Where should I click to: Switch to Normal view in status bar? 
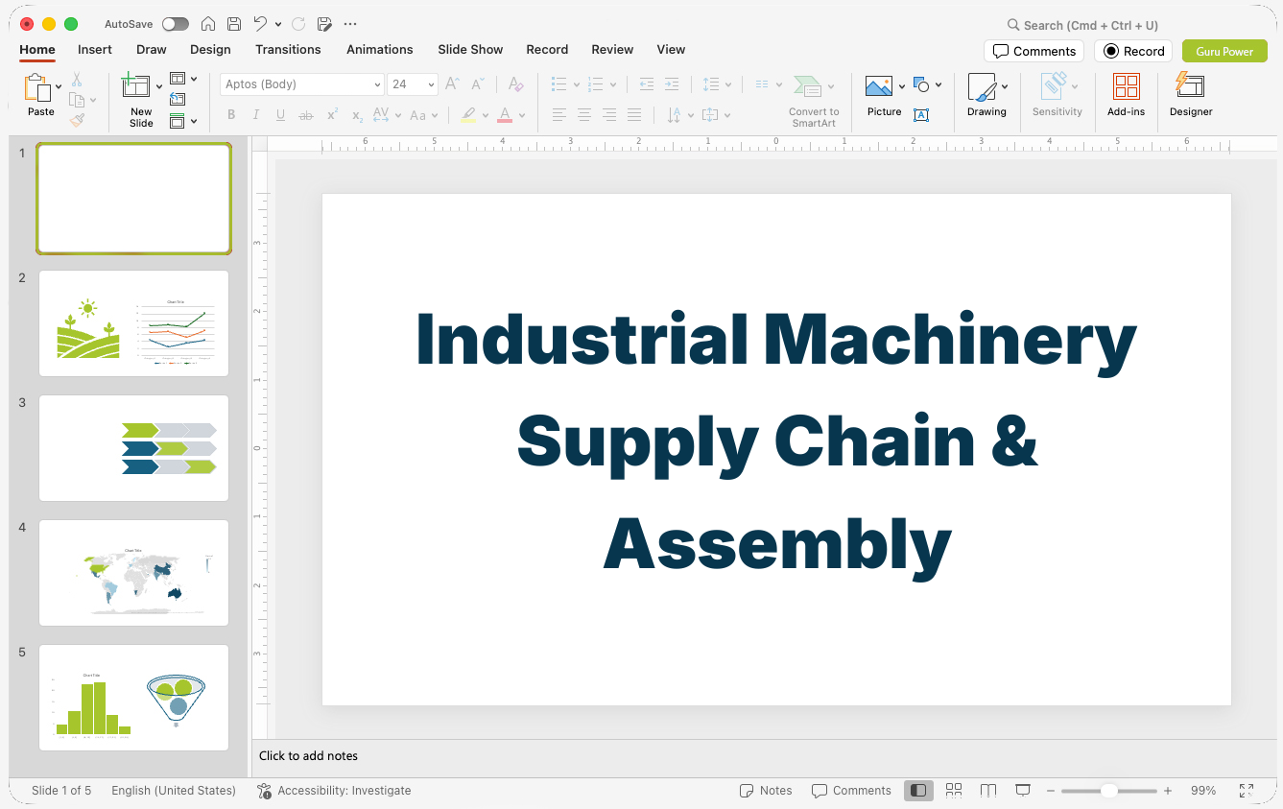[x=918, y=791]
